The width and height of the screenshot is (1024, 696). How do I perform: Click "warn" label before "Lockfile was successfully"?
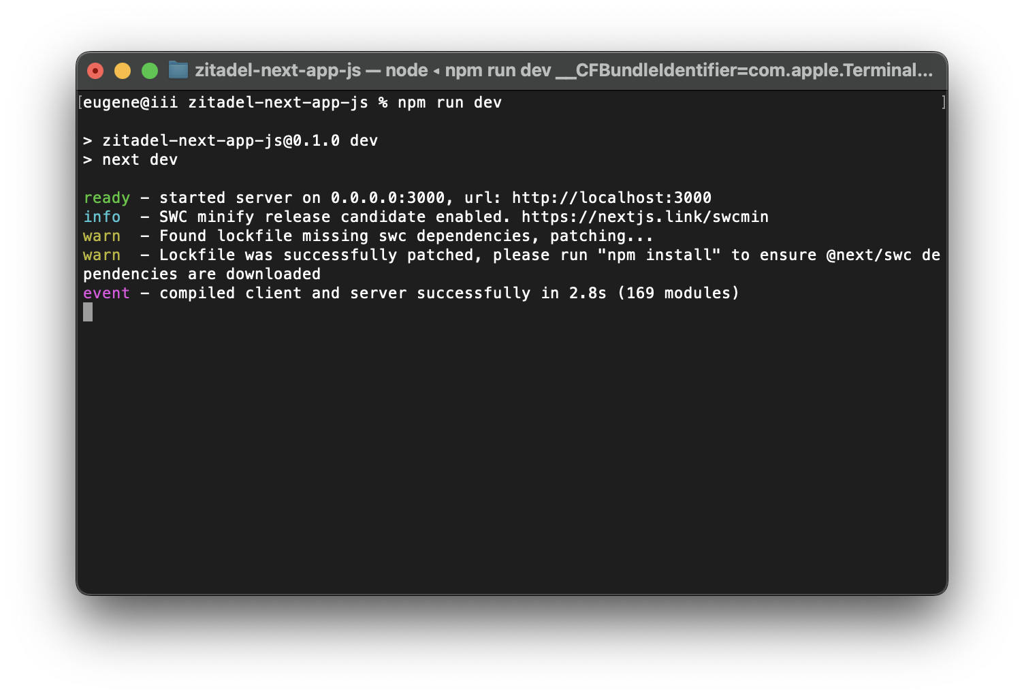tap(101, 255)
